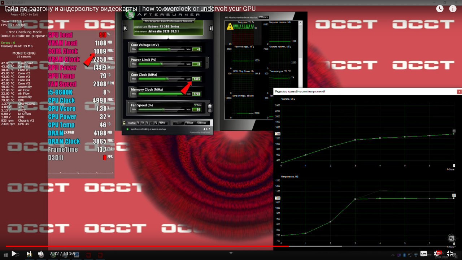The height and width of the screenshot is (260, 462).
Task: Select Afterburner profile 2
Action: [143, 123]
